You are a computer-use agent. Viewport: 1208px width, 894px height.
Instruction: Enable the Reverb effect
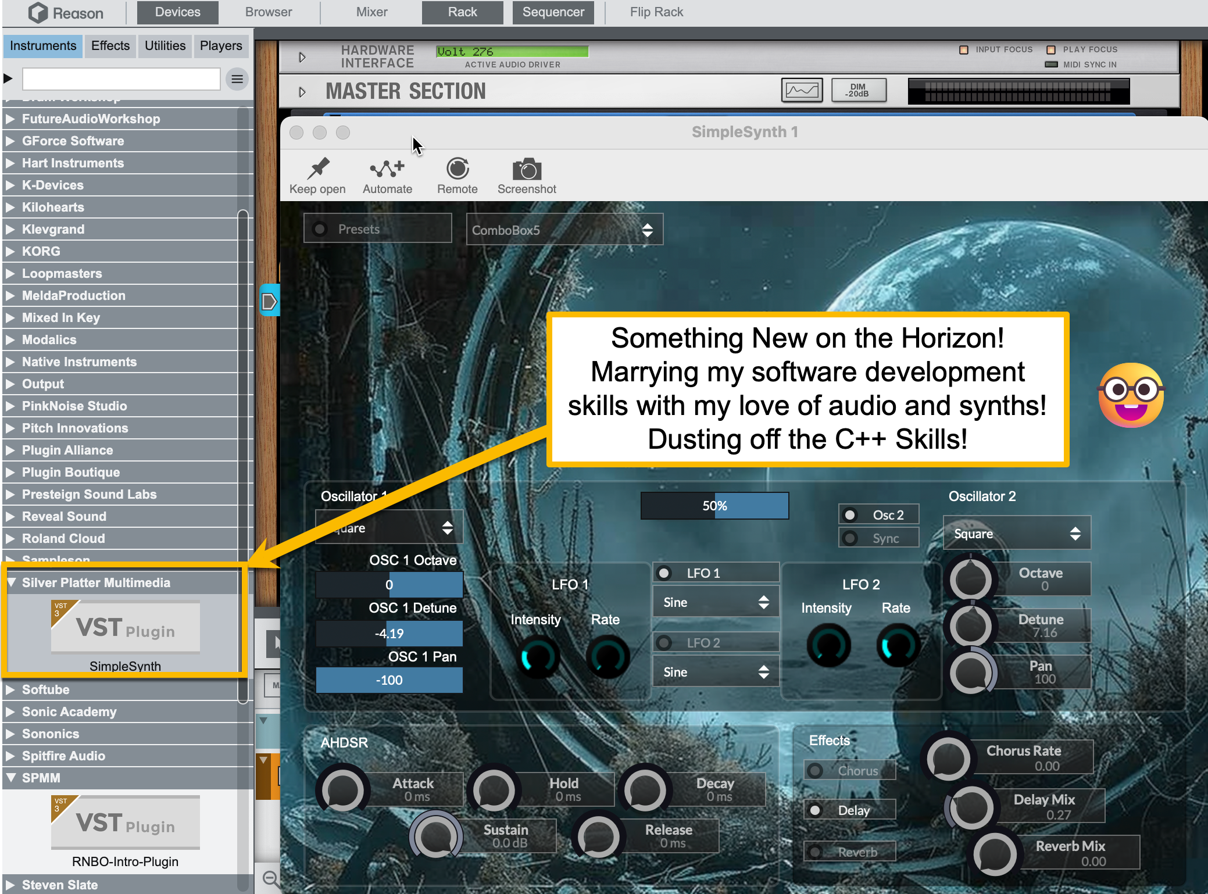(849, 852)
